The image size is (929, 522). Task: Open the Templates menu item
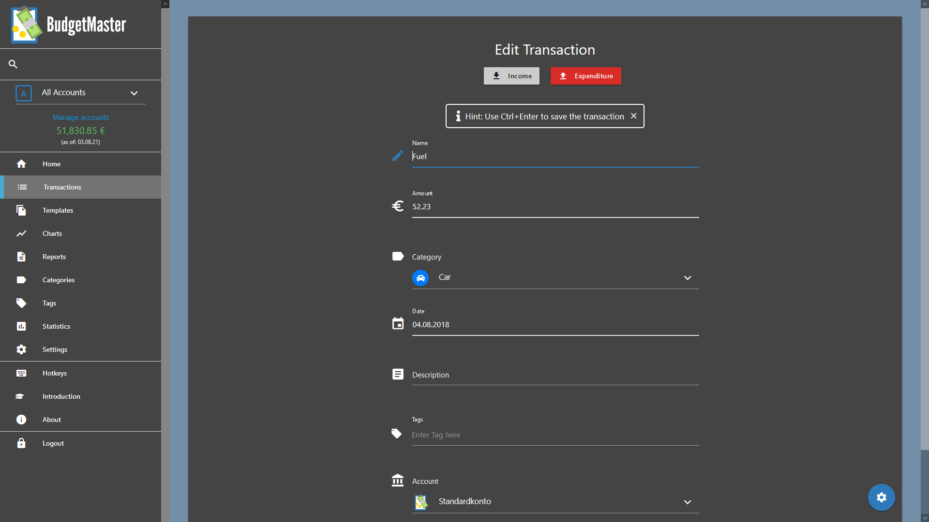click(x=80, y=210)
